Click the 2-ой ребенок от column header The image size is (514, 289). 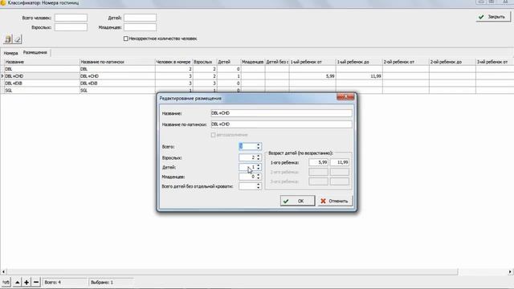coord(406,62)
